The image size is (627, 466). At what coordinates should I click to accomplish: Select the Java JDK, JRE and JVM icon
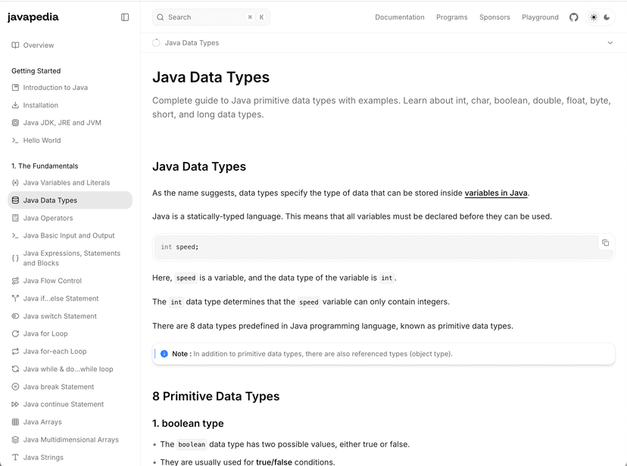click(x=14, y=122)
